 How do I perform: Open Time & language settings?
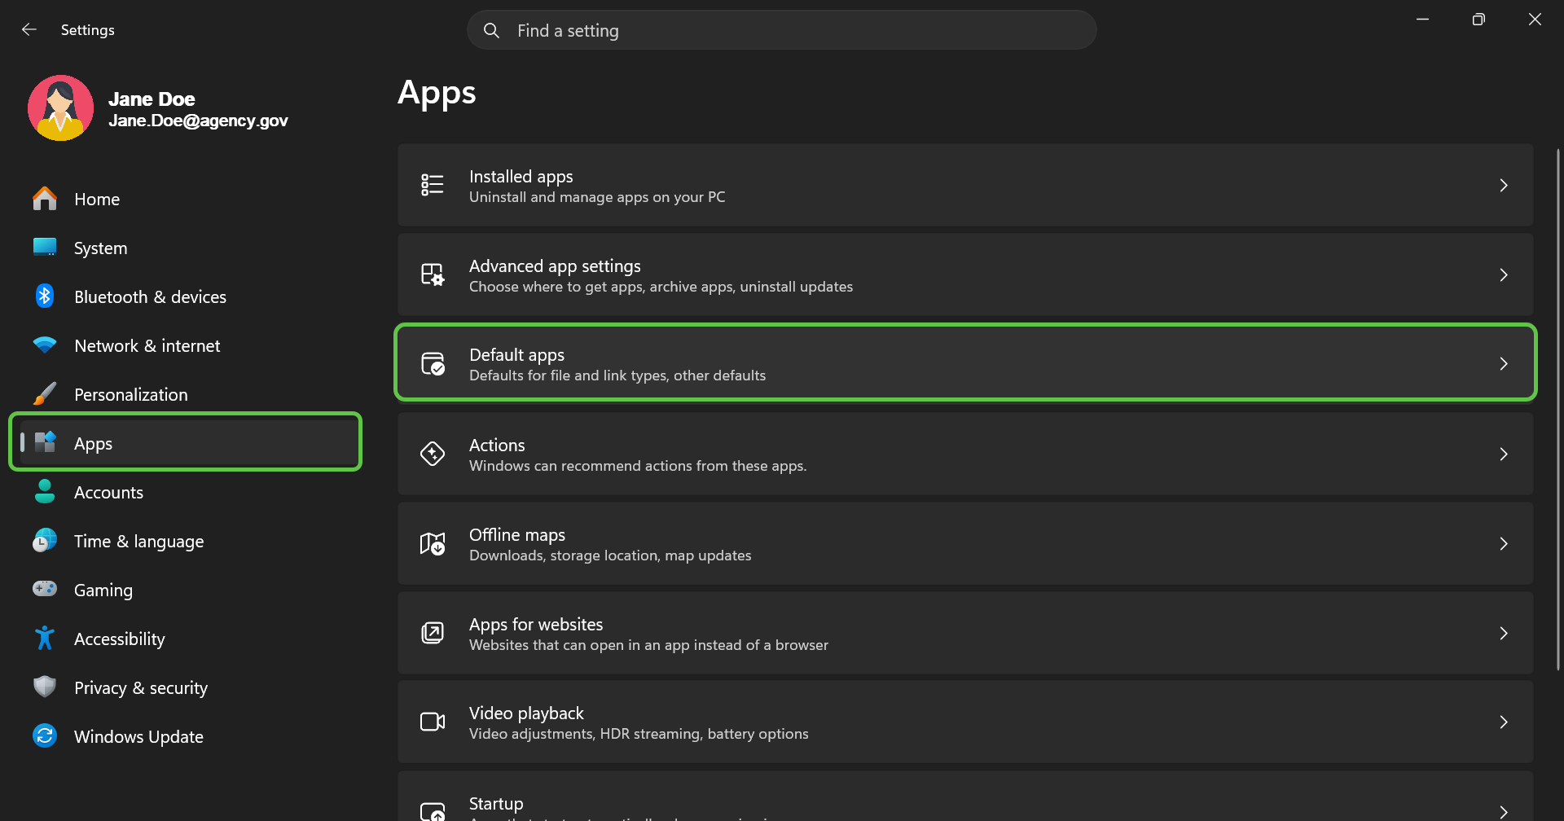tap(186, 541)
